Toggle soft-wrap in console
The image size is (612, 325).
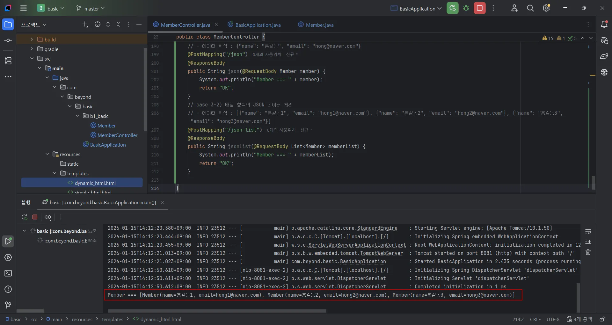(x=588, y=231)
